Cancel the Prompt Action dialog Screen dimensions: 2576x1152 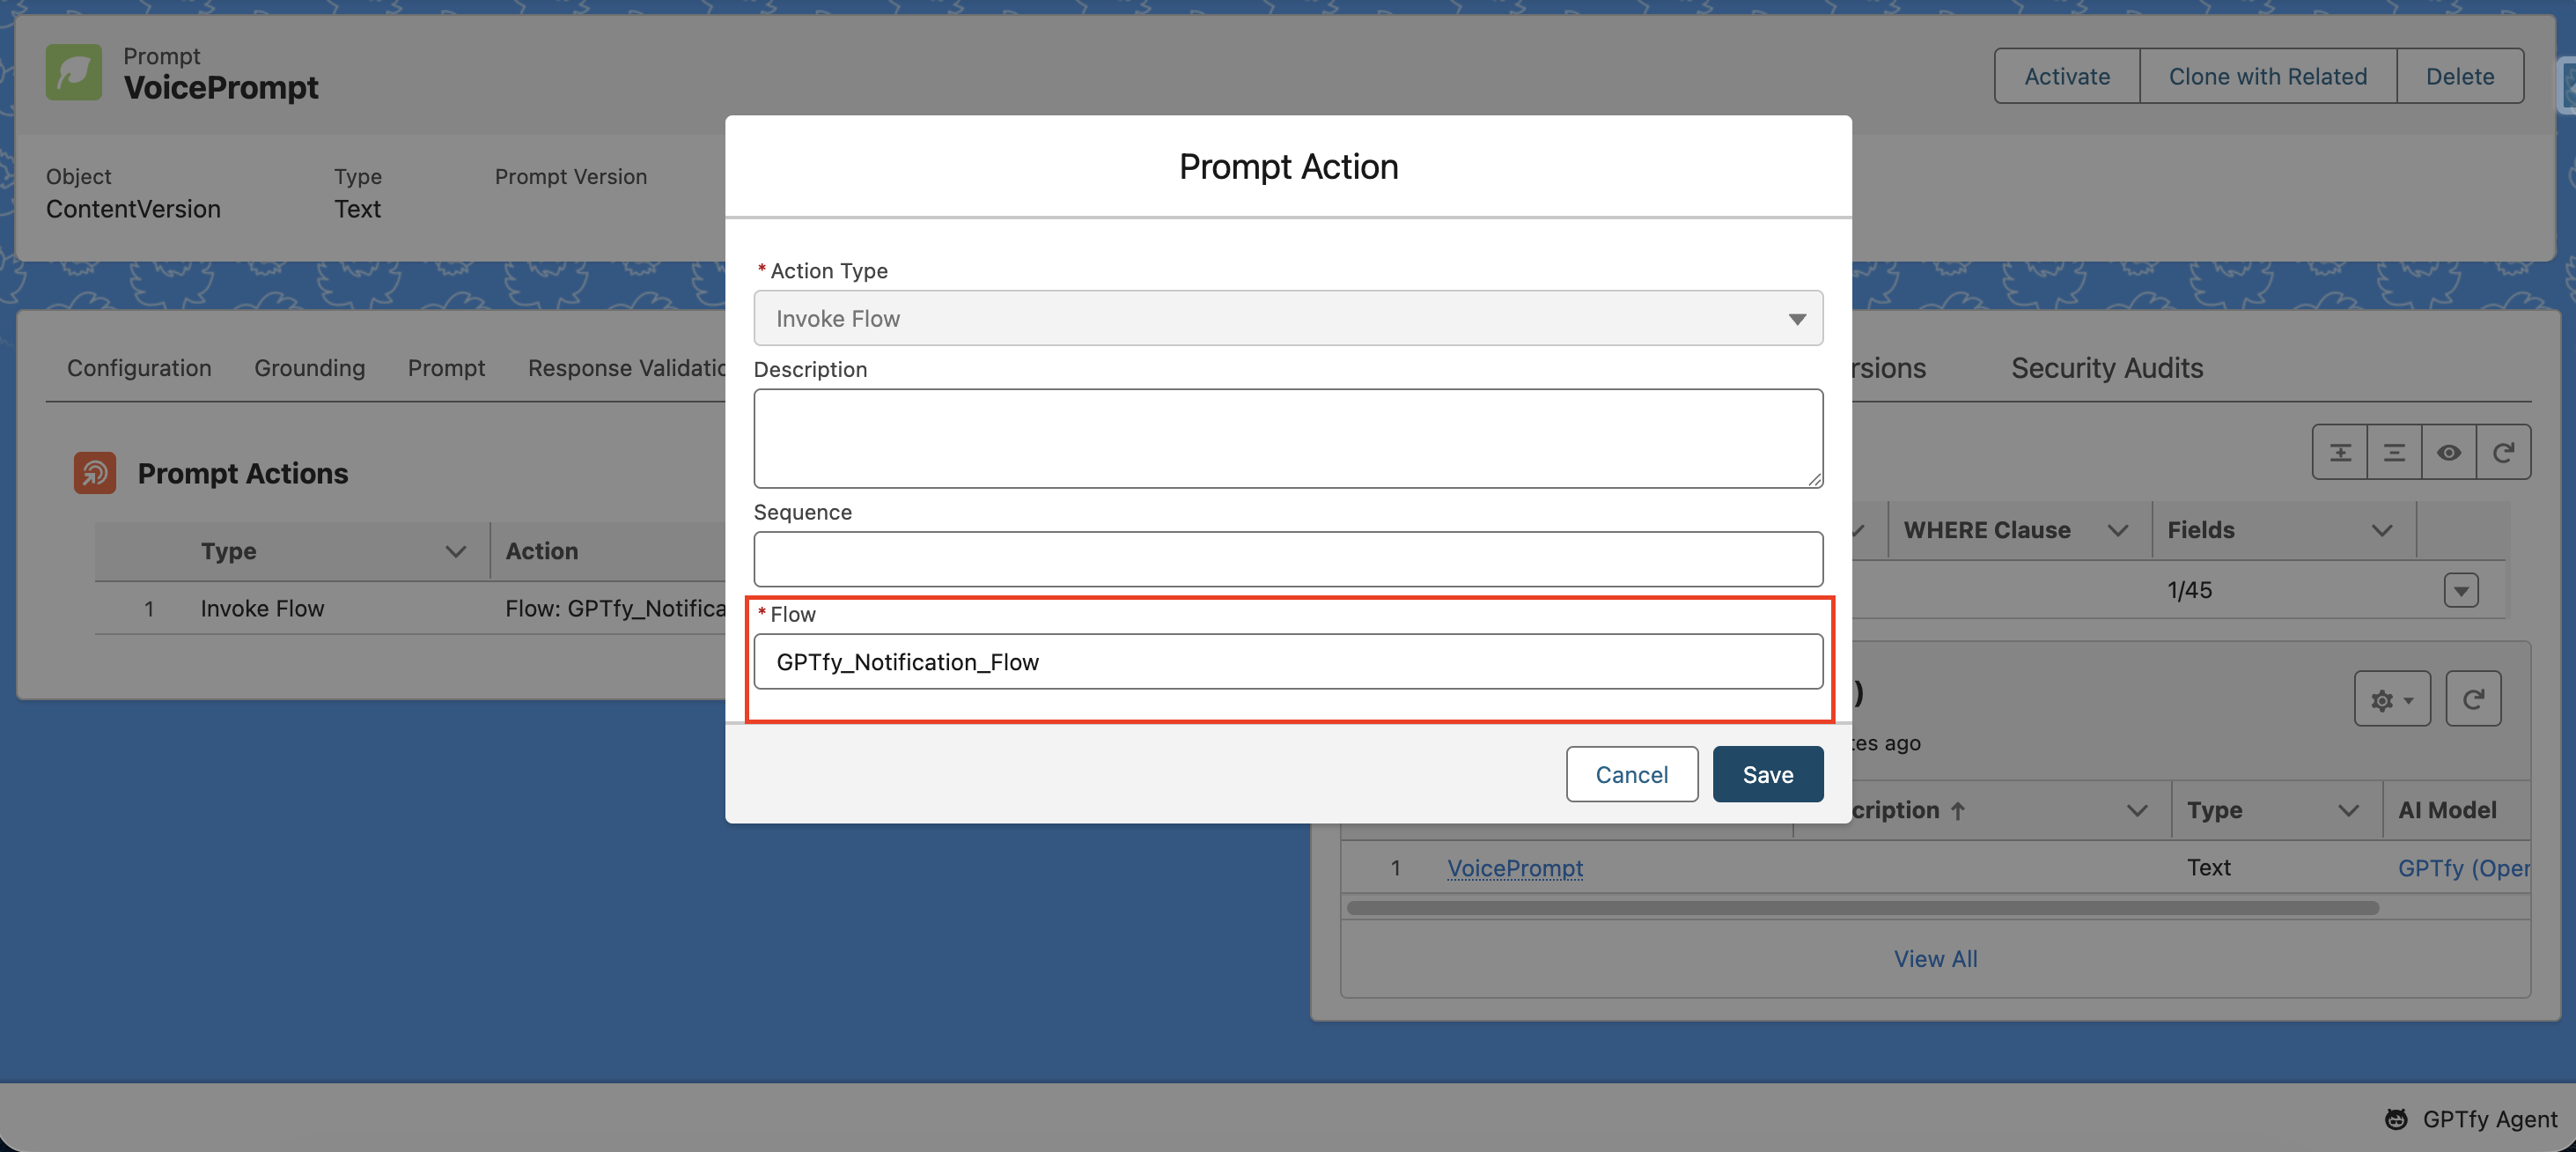[x=1631, y=774]
